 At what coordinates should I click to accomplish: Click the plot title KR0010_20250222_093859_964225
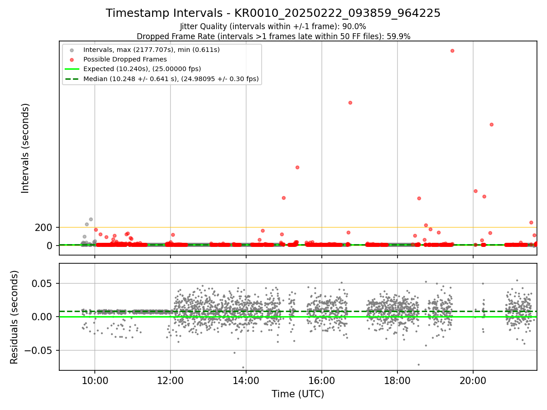(273, 13)
